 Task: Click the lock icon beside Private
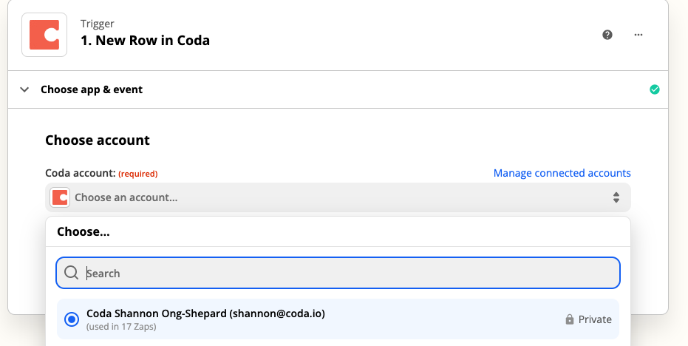(570, 319)
